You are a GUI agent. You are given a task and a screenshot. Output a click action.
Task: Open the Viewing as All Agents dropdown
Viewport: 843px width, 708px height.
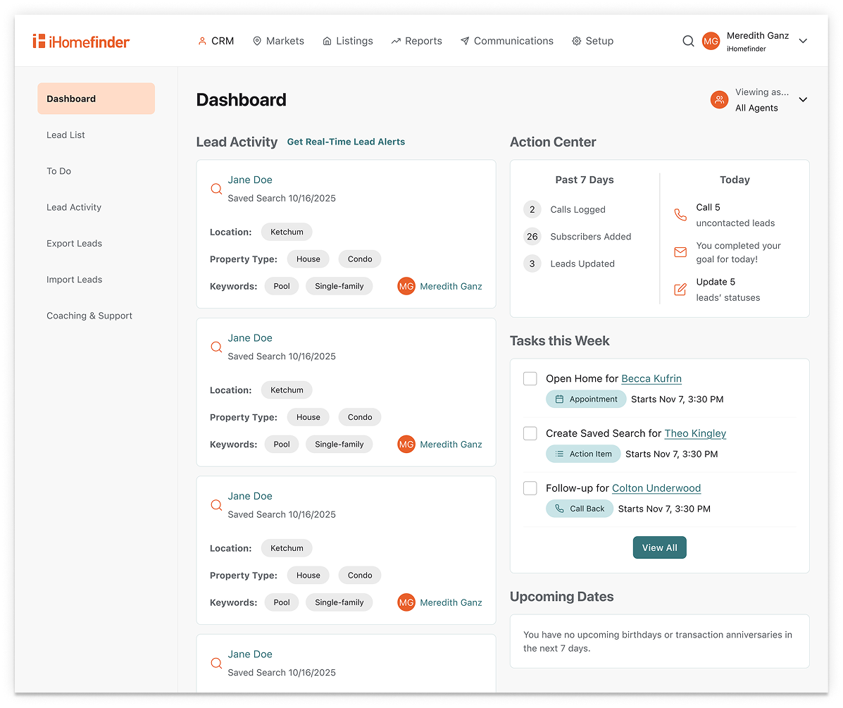point(803,100)
